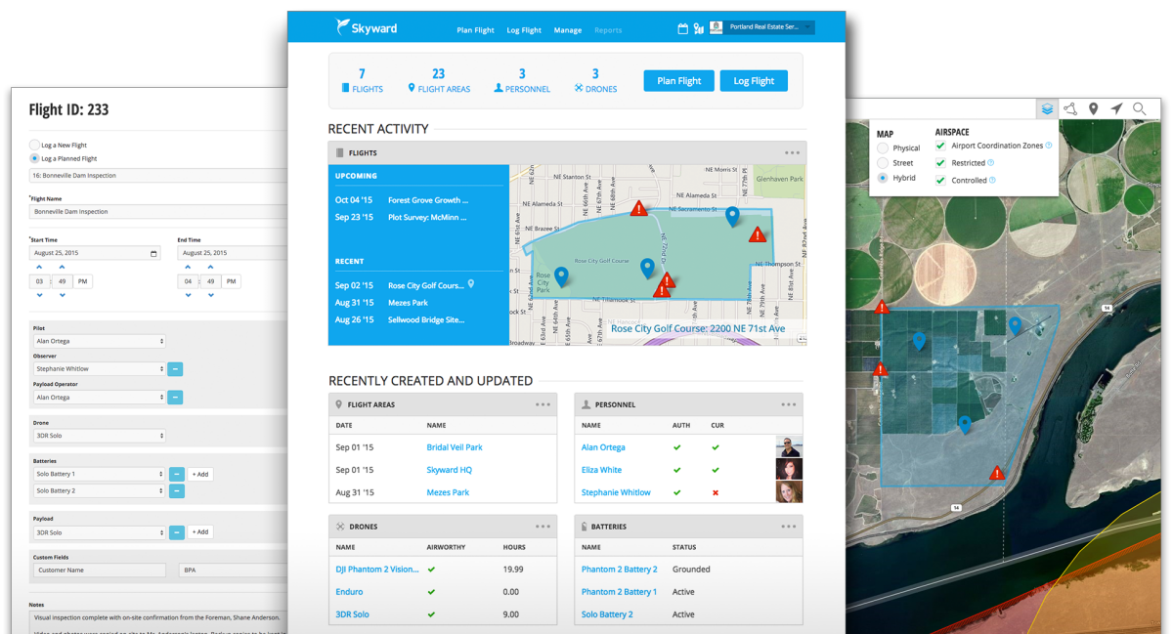Open the calendar icon in header
The image size is (1173, 634).
(x=682, y=29)
